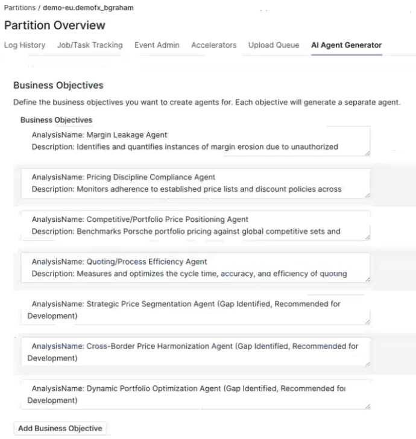Viewport: 416px width, 439px height.
Task: Select the Accelerators tab
Action: point(213,45)
